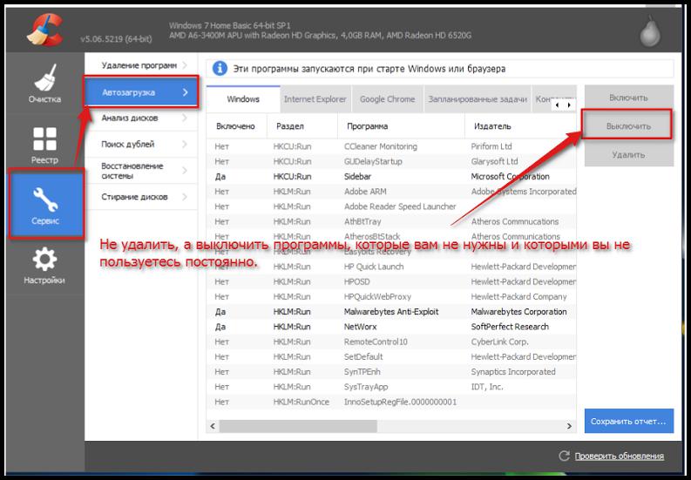Viewport: 691px width, 480px height.
Task: Select HPOSD row
Action: pyautogui.click(x=391, y=281)
